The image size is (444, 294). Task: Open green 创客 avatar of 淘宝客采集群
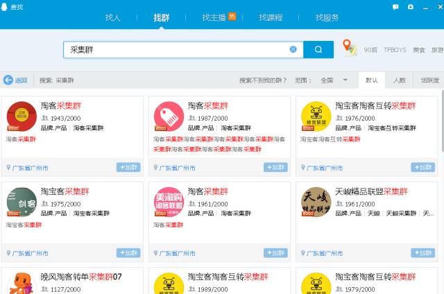[x=22, y=202]
